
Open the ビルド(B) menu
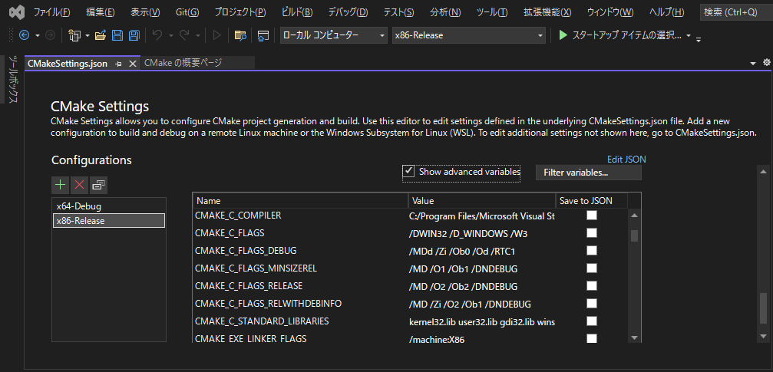[297, 12]
